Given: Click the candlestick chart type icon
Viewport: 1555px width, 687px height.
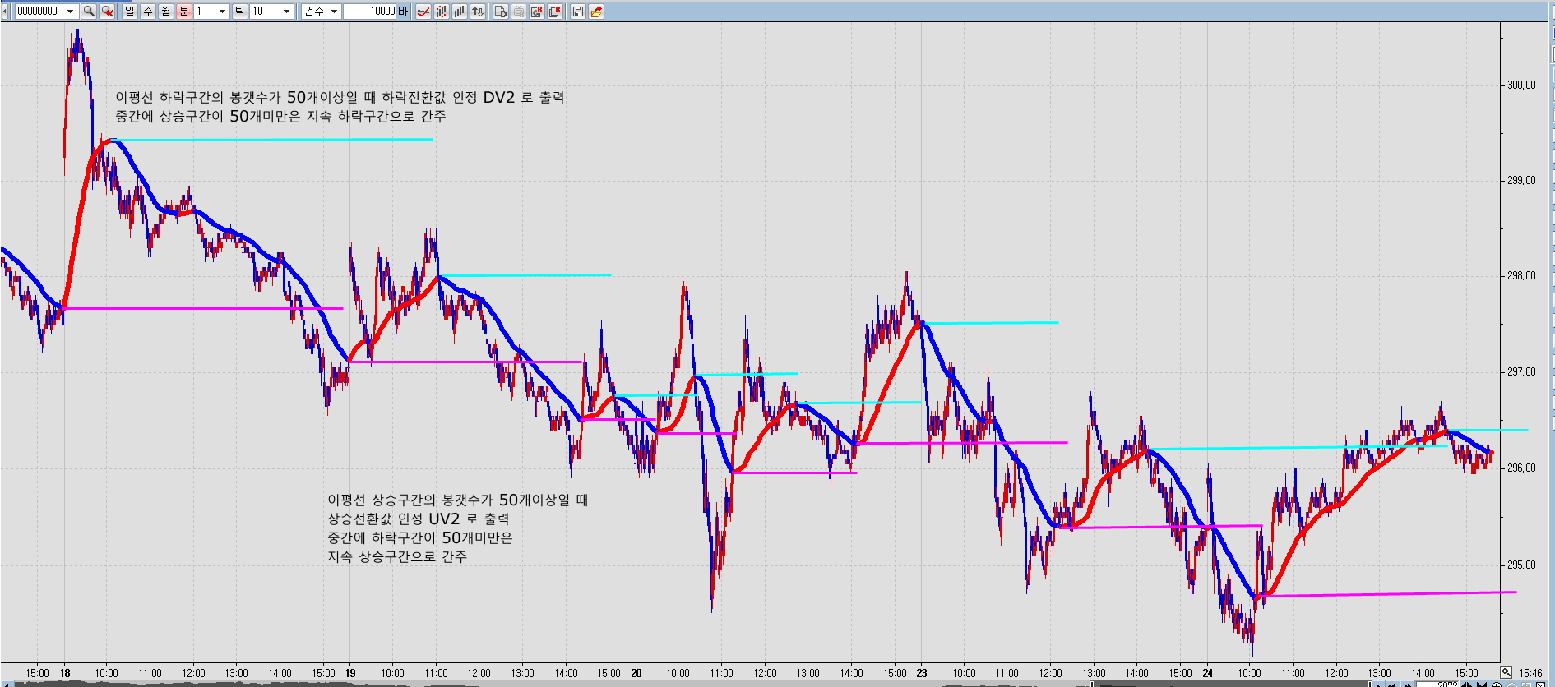Looking at the screenshot, I should 442,12.
